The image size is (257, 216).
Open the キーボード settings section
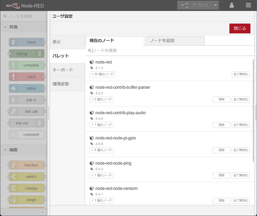pyautogui.click(x=63, y=70)
